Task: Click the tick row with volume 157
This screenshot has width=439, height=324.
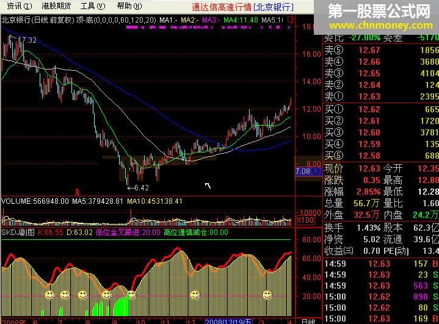Action: pos(382,264)
